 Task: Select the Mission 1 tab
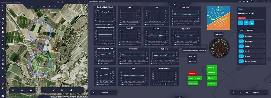pyautogui.click(x=104, y=93)
